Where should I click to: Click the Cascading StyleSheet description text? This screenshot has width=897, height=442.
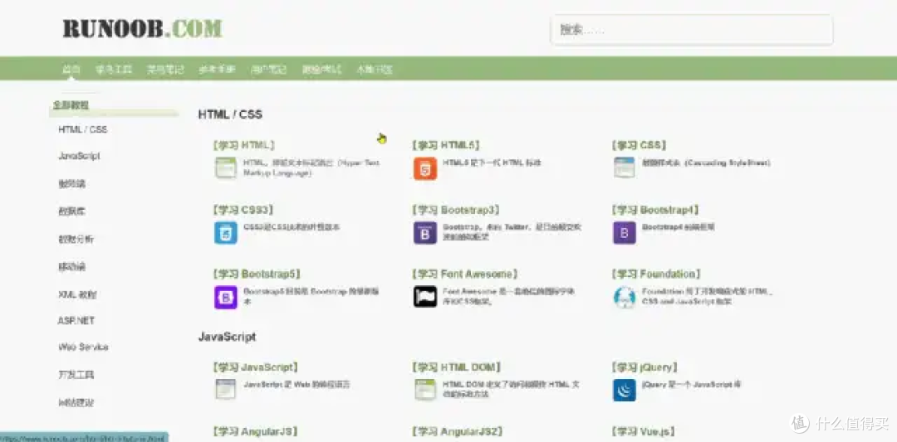pyautogui.click(x=706, y=163)
